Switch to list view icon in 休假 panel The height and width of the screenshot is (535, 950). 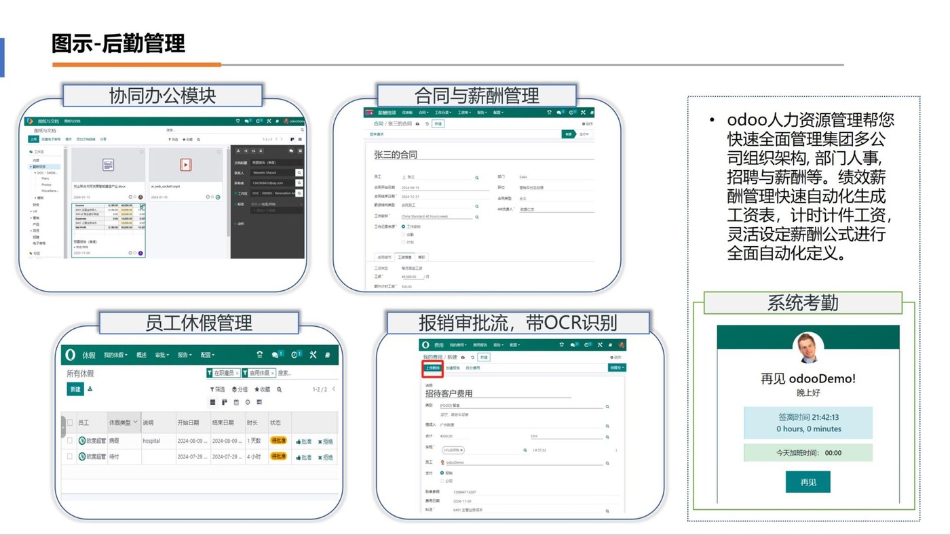pyautogui.click(x=212, y=402)
